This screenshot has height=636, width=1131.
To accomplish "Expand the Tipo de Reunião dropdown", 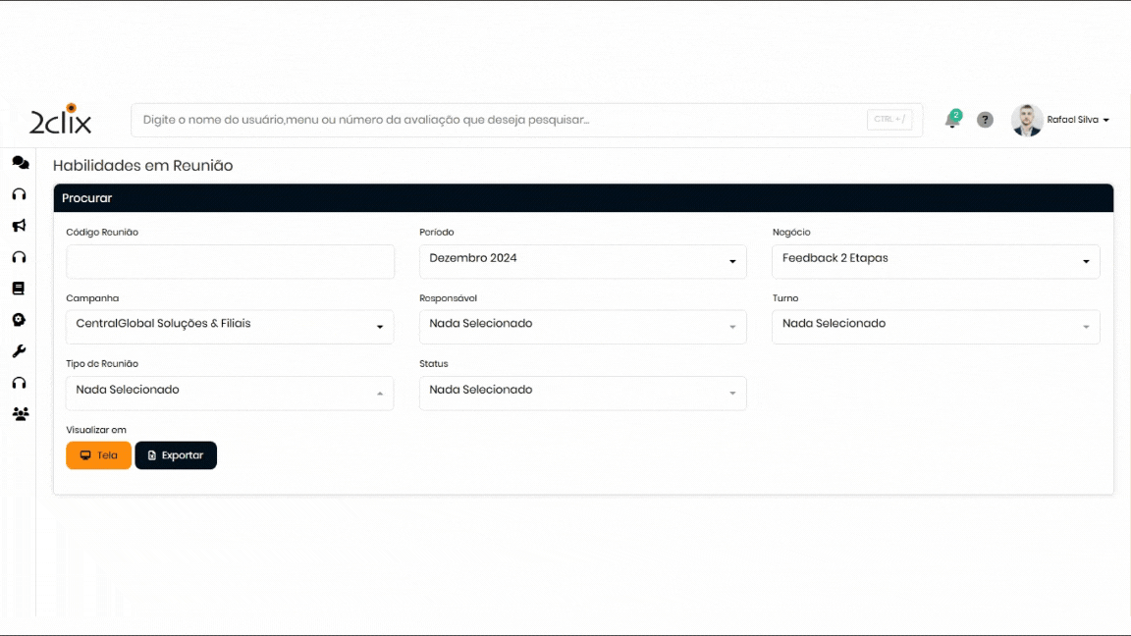I will coord(230,393).
